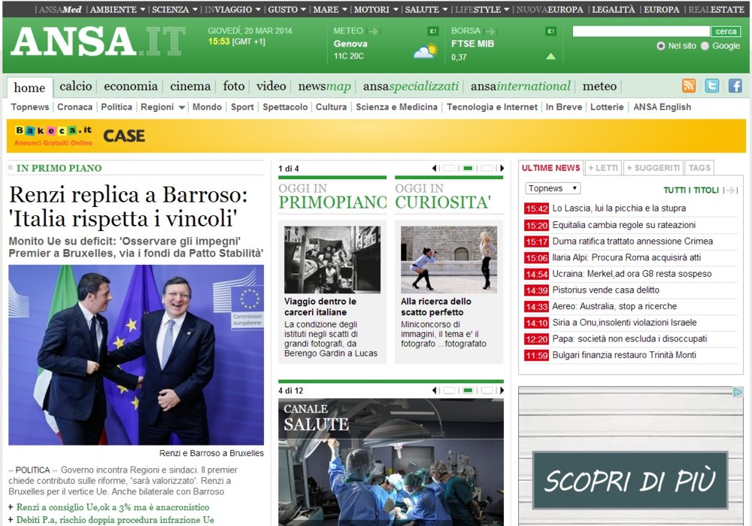Open the RSS feed icon
Viewport: 752px width, 526px height.
pyautogui.click(x=689, y=86)
